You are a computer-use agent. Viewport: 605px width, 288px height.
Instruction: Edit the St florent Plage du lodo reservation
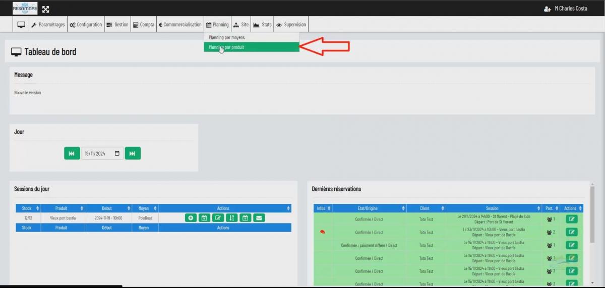572,219
